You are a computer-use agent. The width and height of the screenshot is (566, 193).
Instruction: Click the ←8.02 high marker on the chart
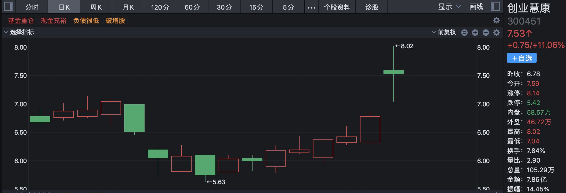click(x=404, y=46)
